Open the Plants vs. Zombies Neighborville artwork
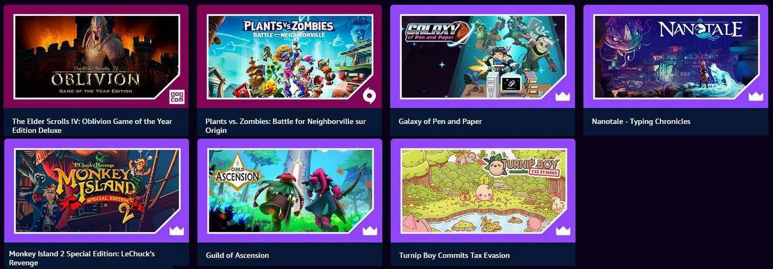The width and height of the screenshot is (773, 269). tap(290, 57)
